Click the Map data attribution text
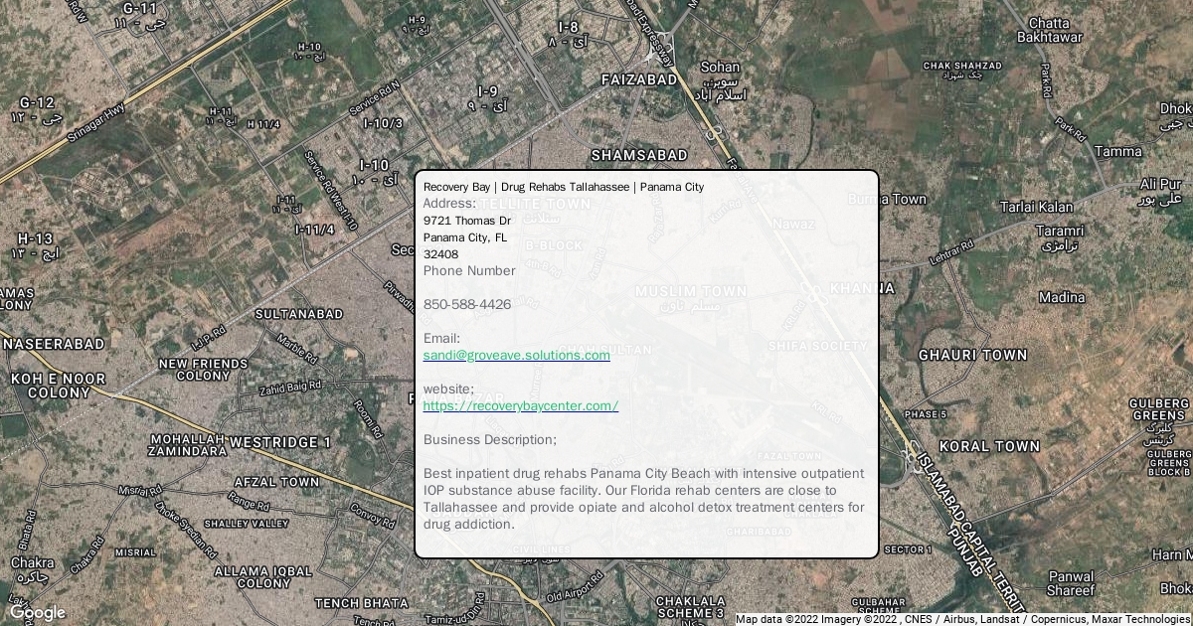 961,618
